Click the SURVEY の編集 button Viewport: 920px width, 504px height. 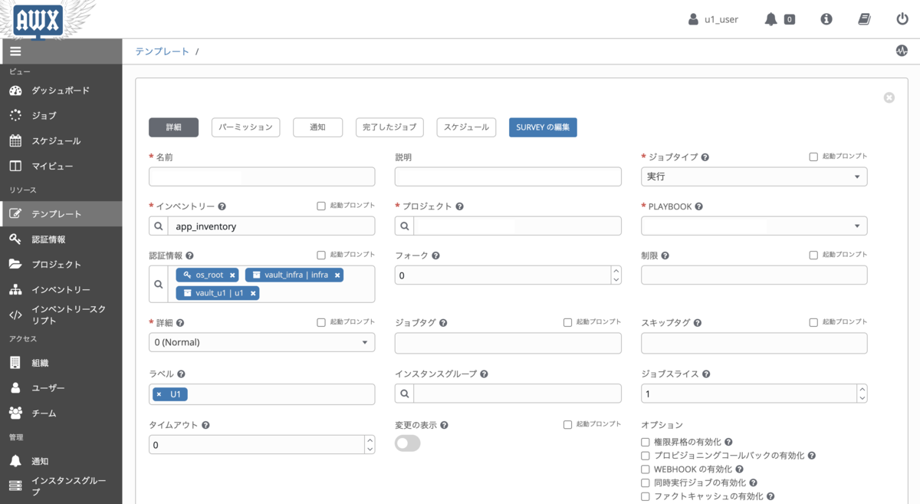(x=541, y=127)
